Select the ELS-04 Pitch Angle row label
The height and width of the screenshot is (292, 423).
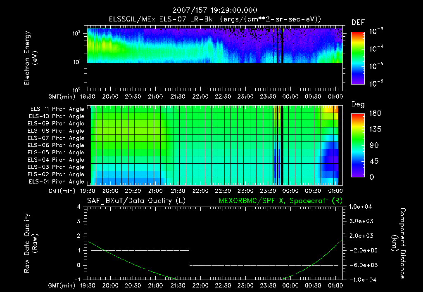[x=56, y=160]
